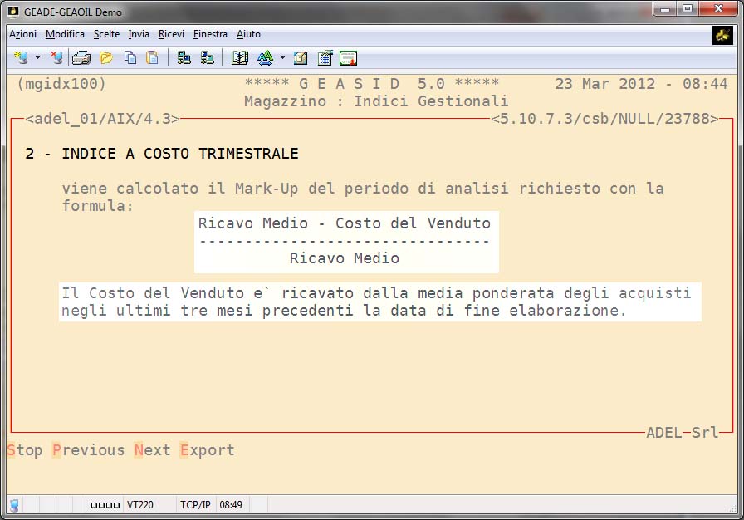This screenshot has width=744, height=520.
Task: Click the receive file transfer icon
Action: pos(208,58)
